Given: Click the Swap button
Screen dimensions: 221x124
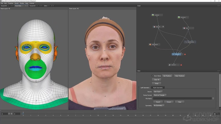Looking at the screenshot, I should click(157, 83).
